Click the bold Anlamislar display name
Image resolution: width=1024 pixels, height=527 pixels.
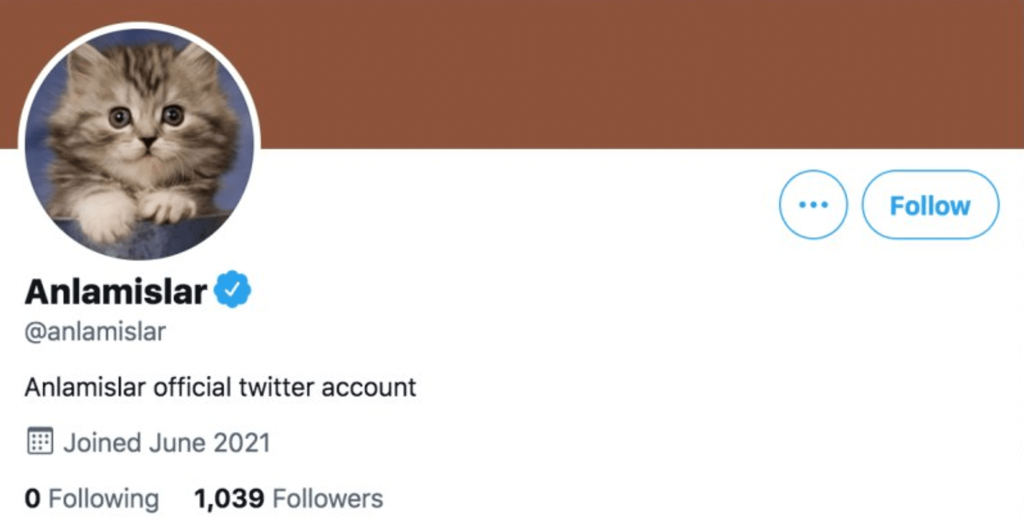[116, 292]
